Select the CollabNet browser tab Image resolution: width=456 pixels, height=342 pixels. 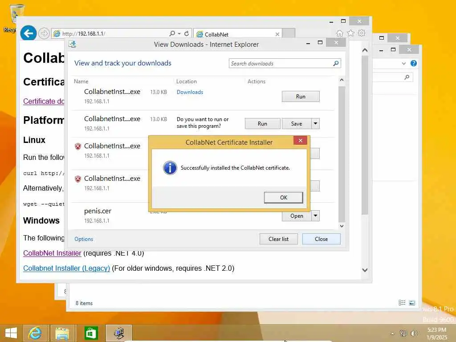point(237,34)
